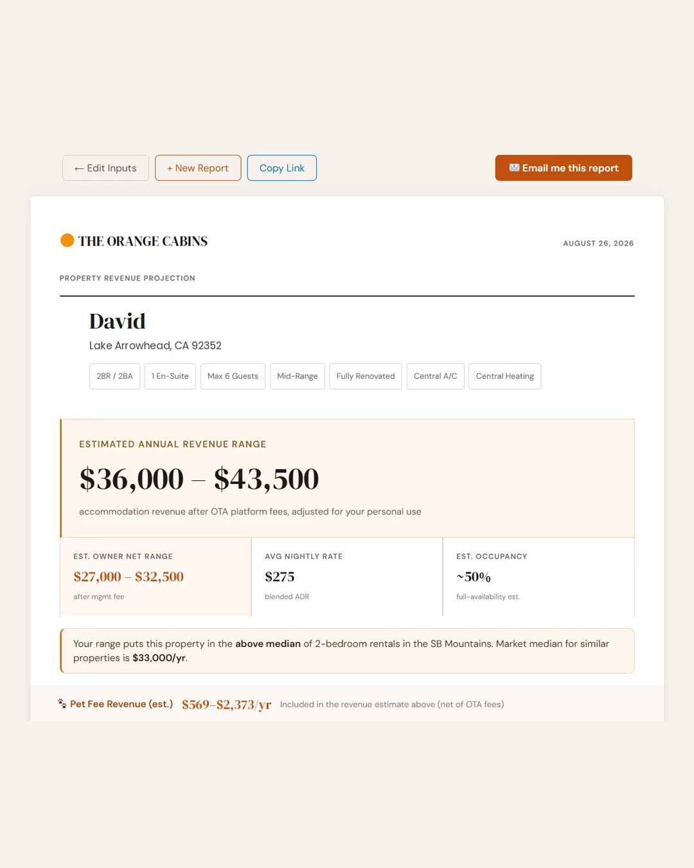Click The Orange Cabins brand title

(143, 241)
